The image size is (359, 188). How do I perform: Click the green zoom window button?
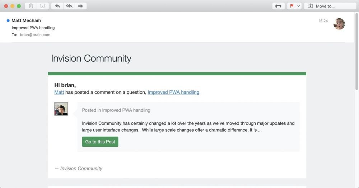[x=19, y=6]
